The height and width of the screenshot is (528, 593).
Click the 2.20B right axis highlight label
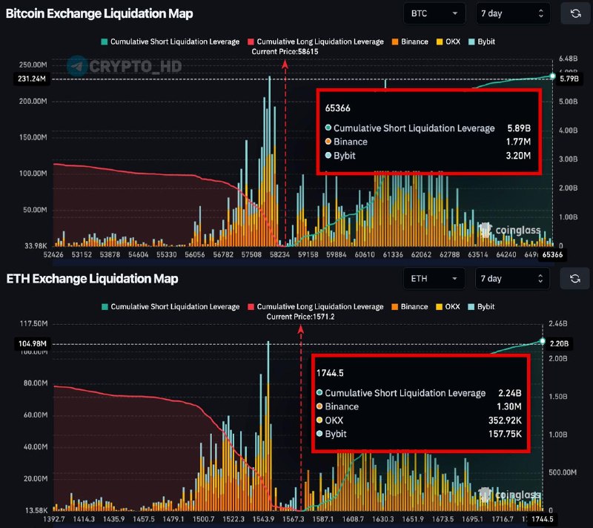pos(559,343)
